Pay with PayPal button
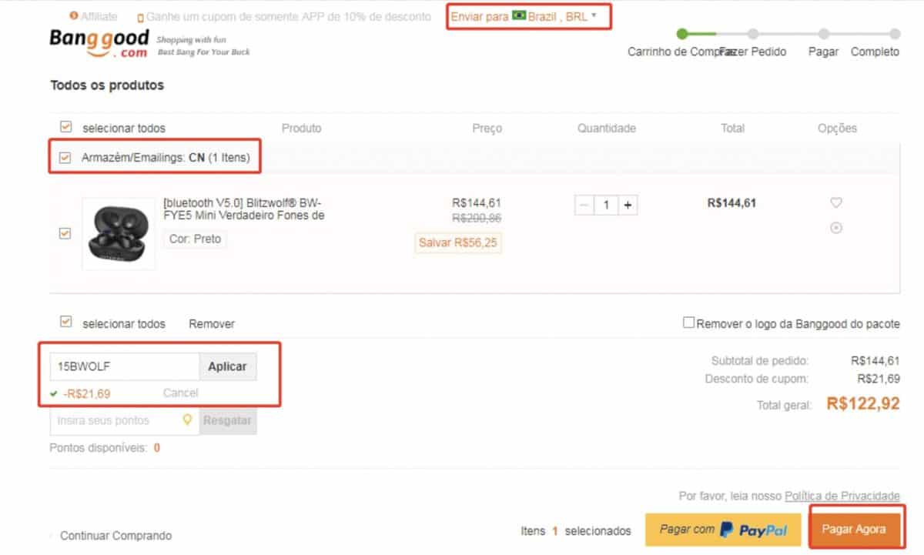Screen dimensions: 924x555 tap(721, 530)
